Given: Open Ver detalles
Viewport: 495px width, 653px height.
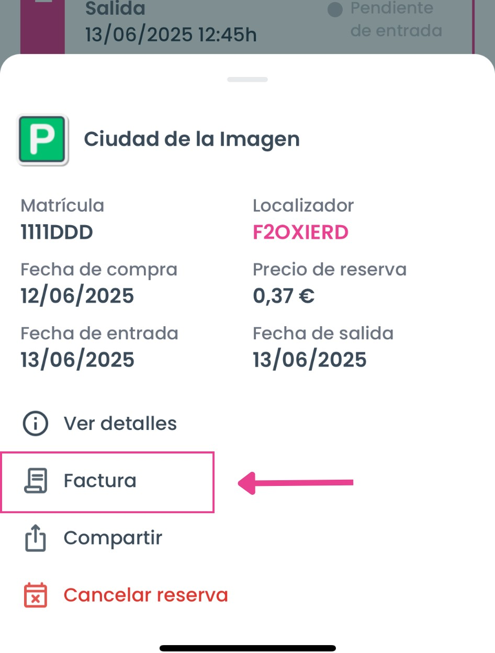Looking at the screenshot, I should pos(120,423).
